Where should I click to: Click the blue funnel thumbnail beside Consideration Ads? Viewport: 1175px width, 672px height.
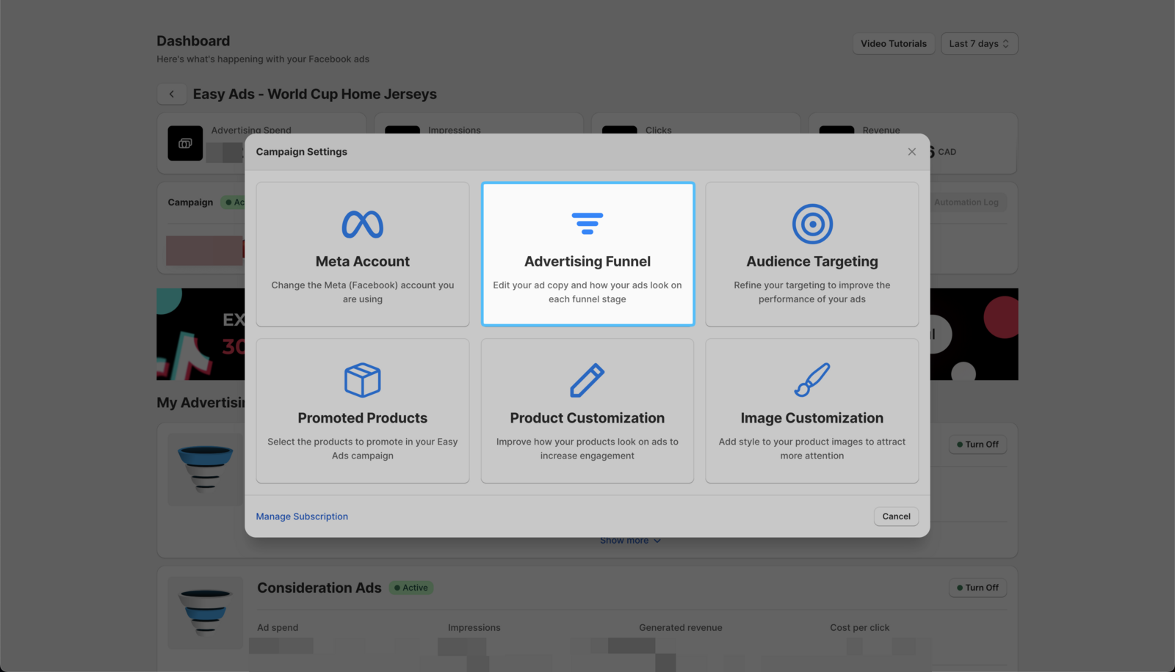pyautogui.click(x=206, y=613)
